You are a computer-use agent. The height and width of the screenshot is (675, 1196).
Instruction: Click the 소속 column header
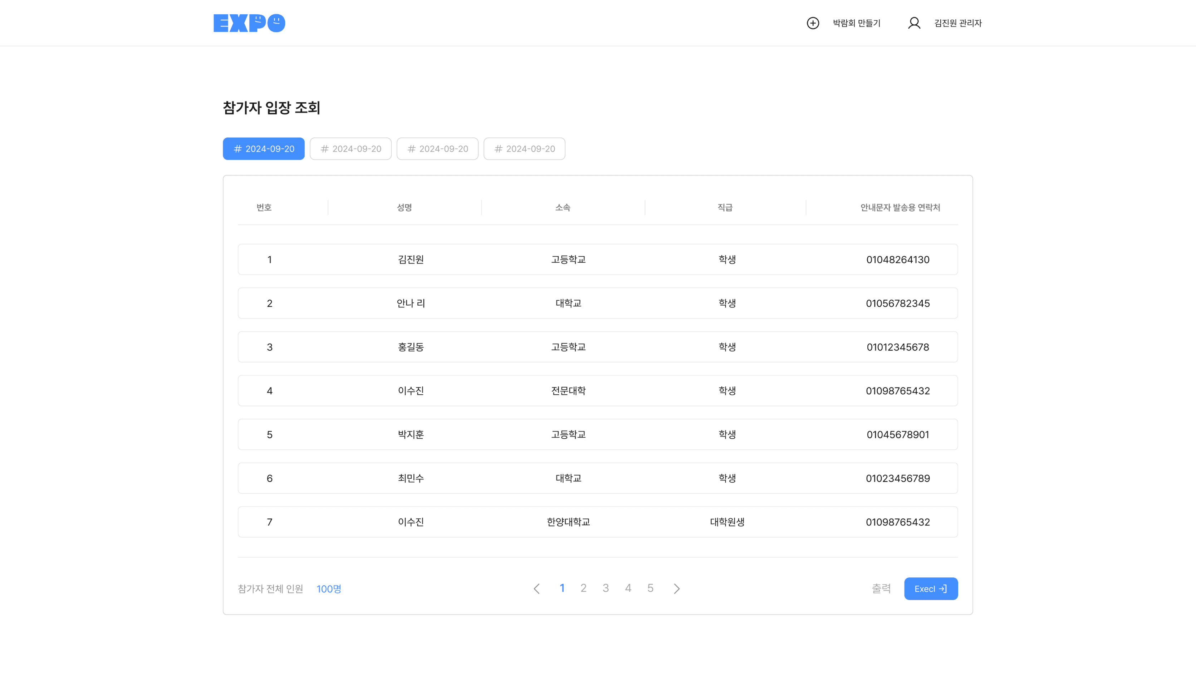[562, 207]
